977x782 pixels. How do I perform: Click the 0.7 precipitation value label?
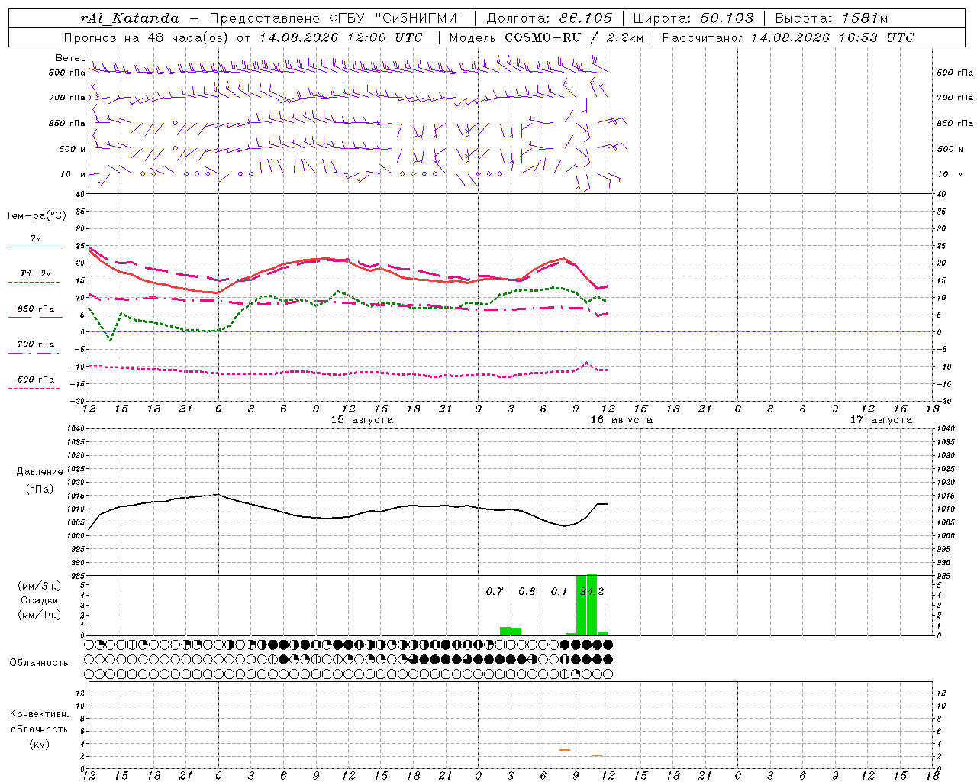495,591
